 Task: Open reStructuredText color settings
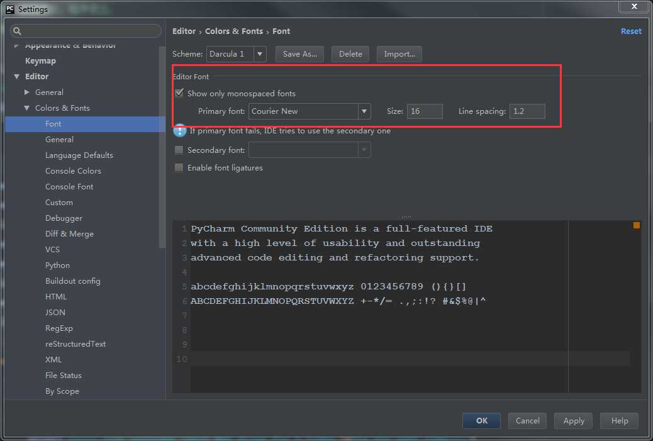(75, 344)
